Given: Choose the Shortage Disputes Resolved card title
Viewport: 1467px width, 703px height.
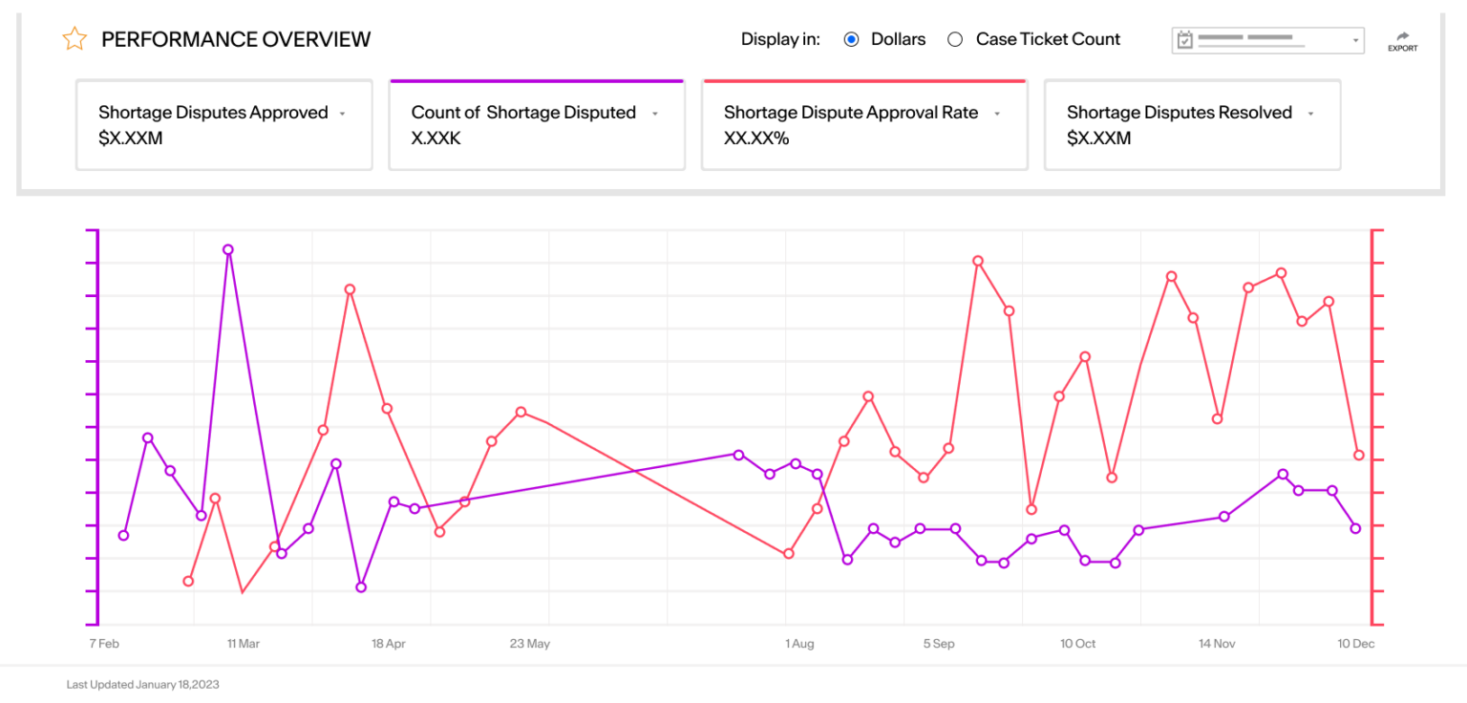Looking at the screenshot, I should pyautogui.click(x=1180, y=113).
